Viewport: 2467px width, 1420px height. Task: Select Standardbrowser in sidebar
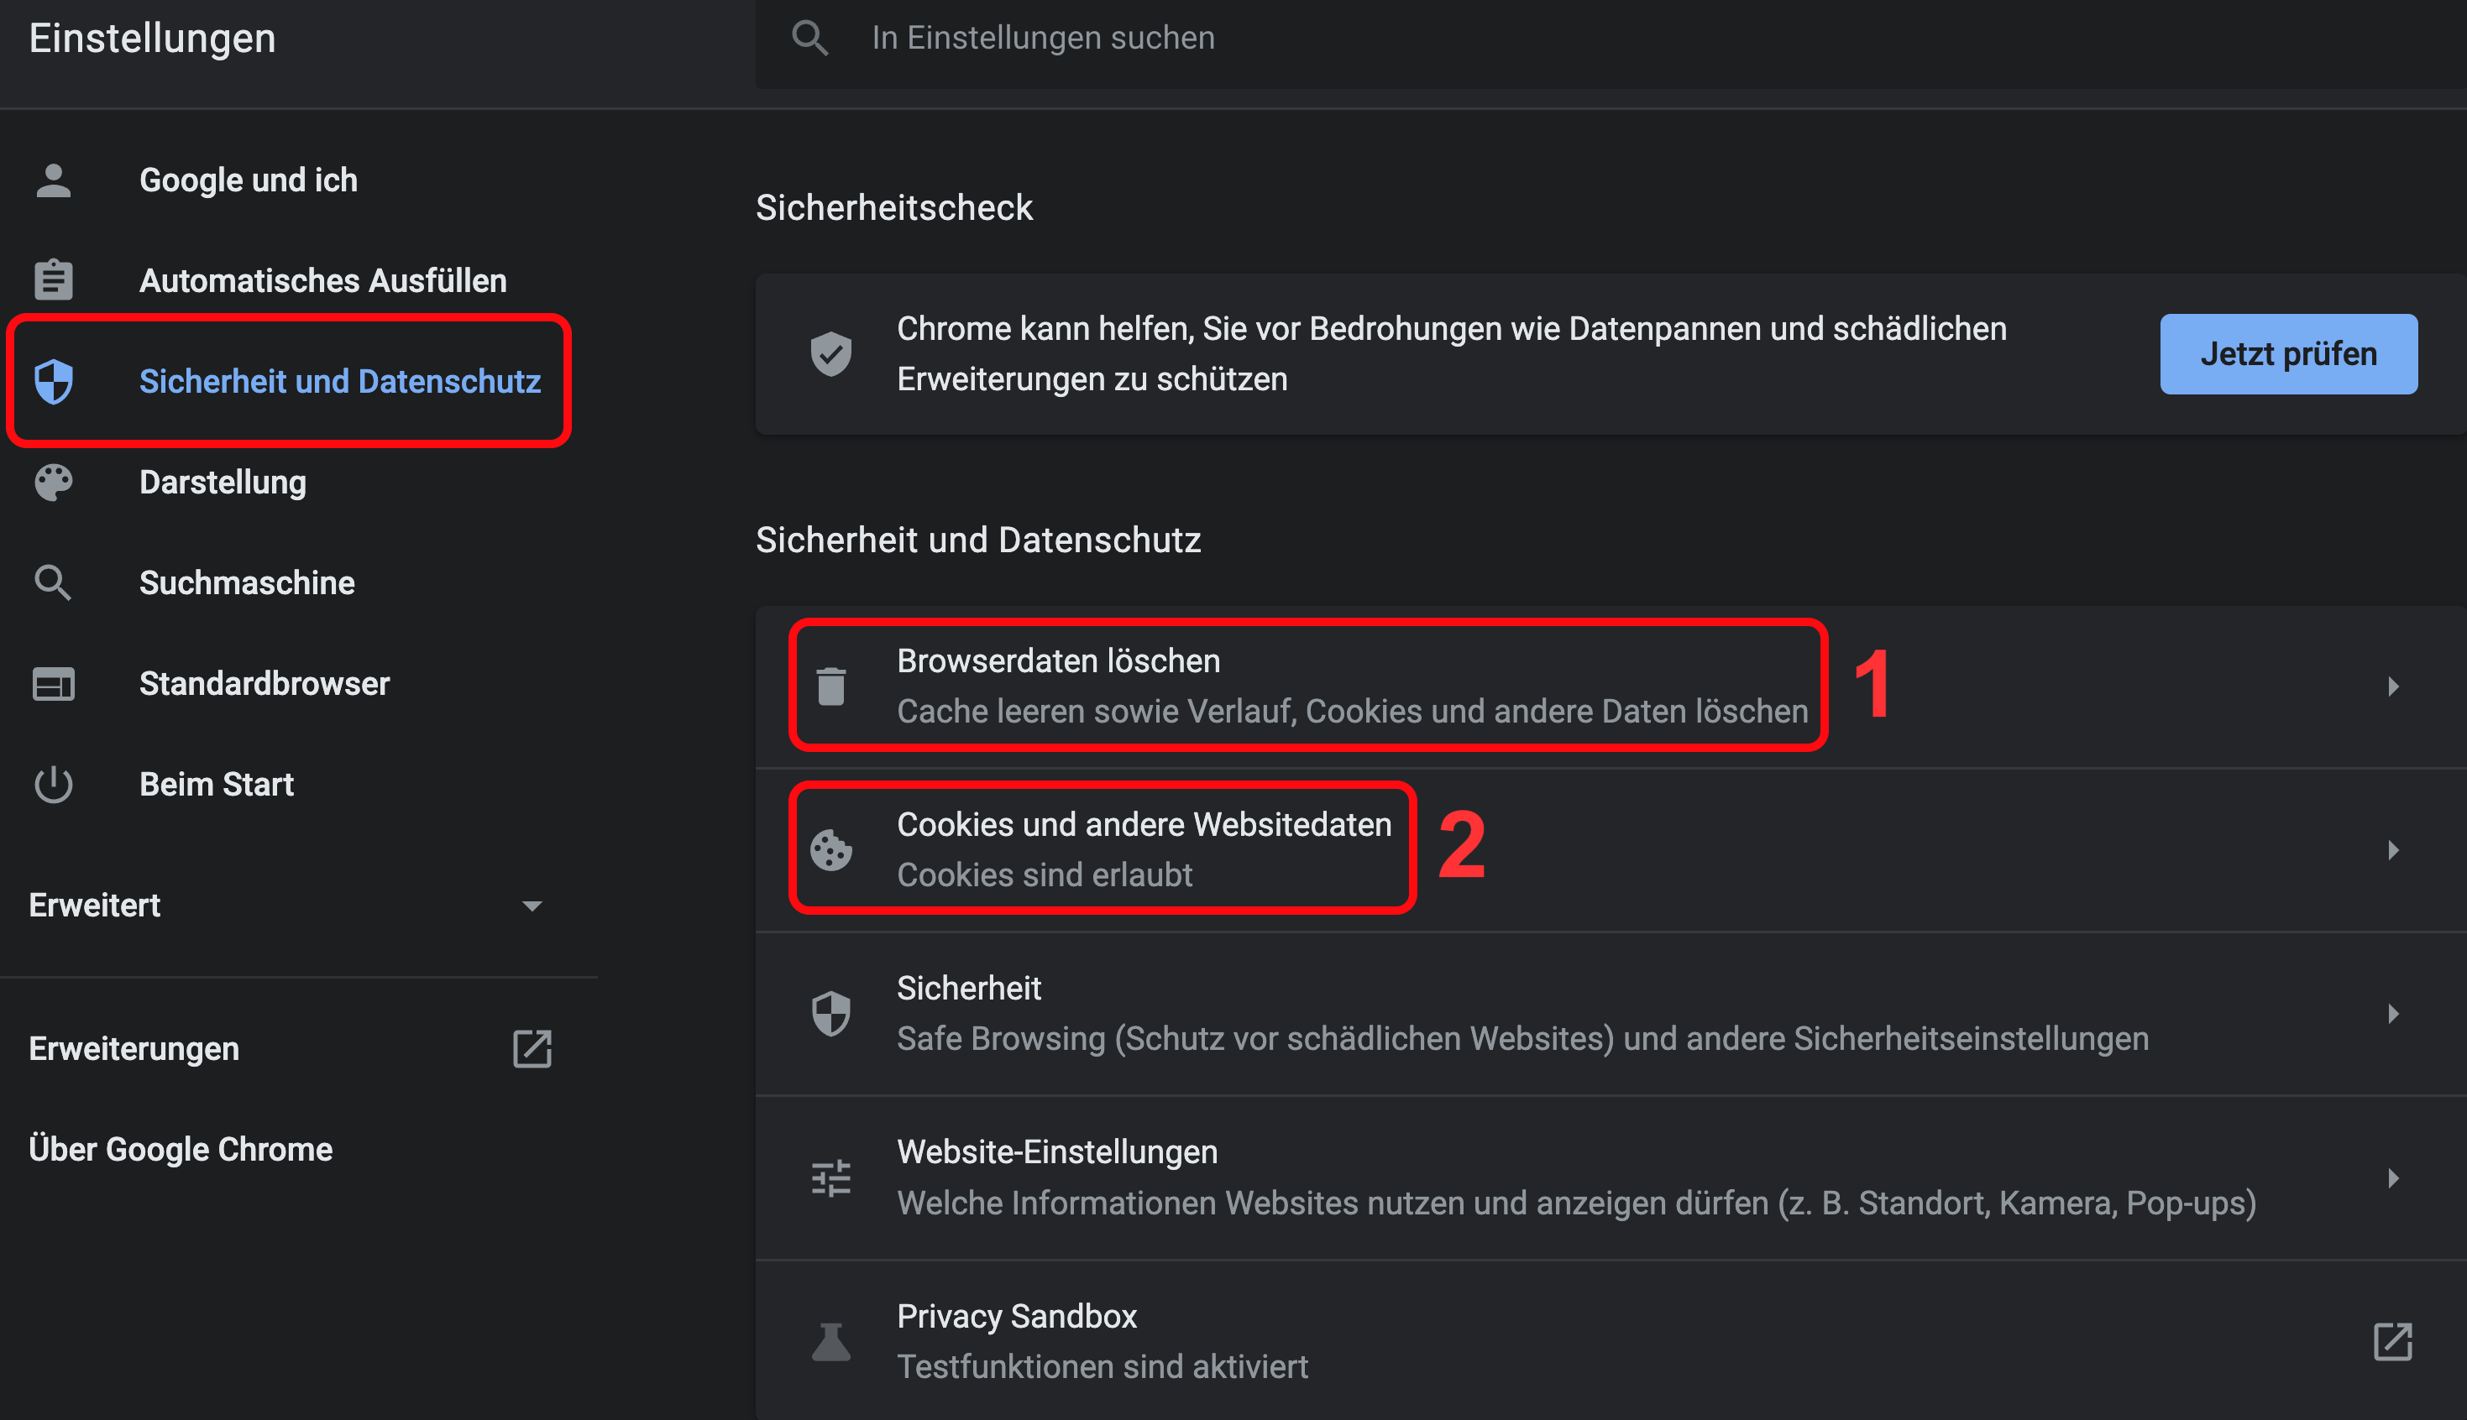tap(265, 684)
